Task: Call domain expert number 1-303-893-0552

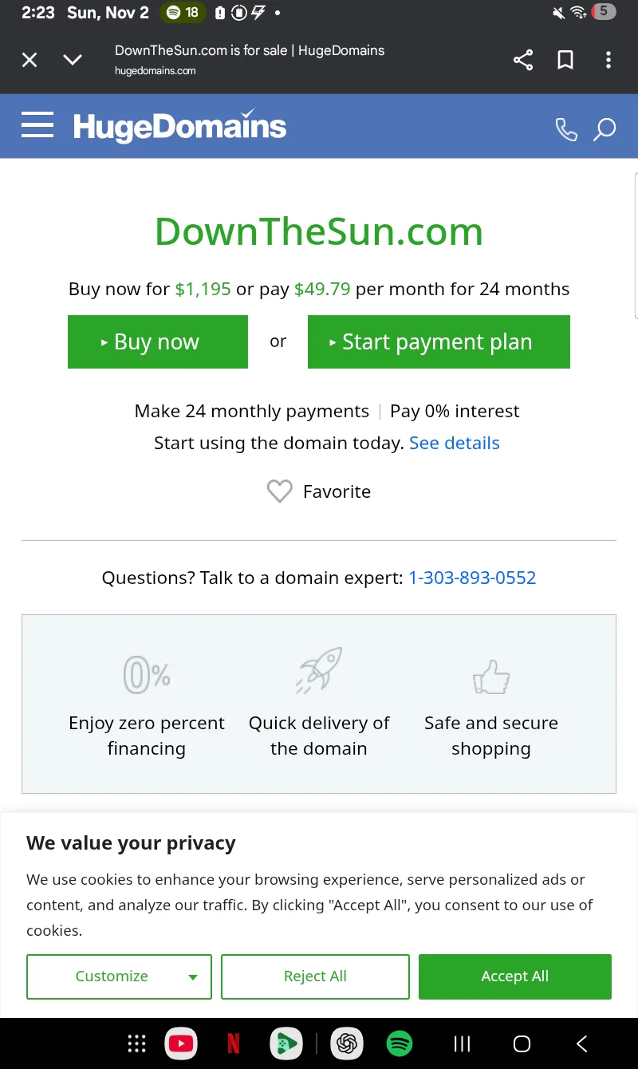Action: point(472,578)
